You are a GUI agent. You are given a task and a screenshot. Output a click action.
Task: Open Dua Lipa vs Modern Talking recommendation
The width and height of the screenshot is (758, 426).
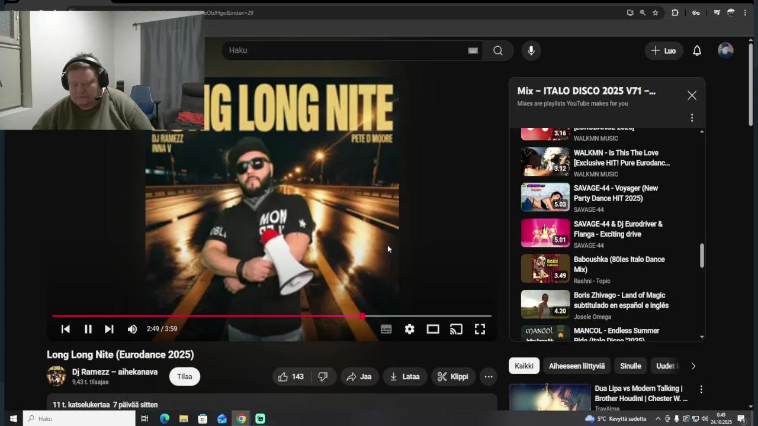click(641, 393)
